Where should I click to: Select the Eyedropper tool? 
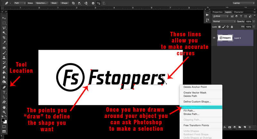pos(4,43)
